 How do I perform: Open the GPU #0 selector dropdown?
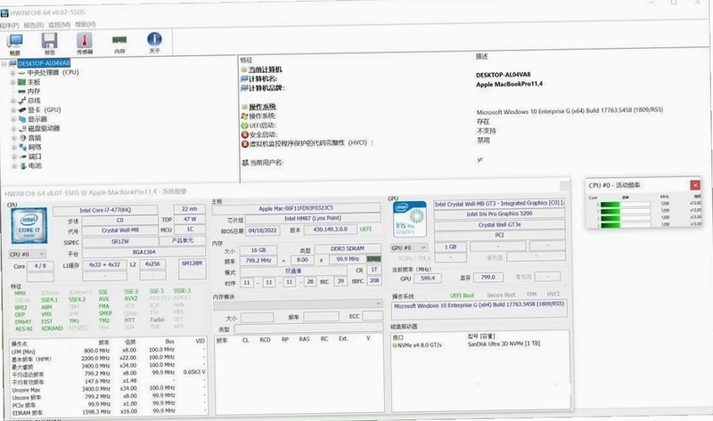[x=409, y=248]
